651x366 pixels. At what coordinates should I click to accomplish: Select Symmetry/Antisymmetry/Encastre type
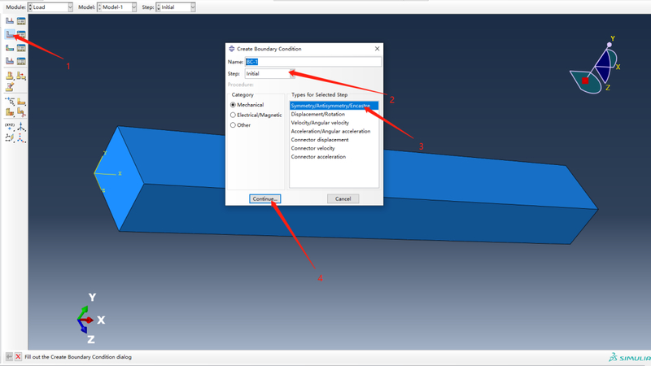pyautogui.click(x=334, y=106)
